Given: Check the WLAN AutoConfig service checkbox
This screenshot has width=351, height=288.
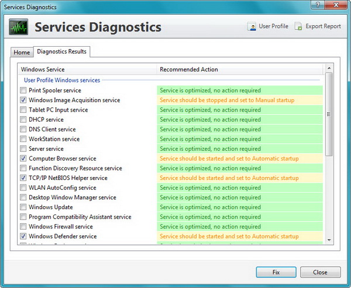Looking at the screenshot, I should click(23, 188).
